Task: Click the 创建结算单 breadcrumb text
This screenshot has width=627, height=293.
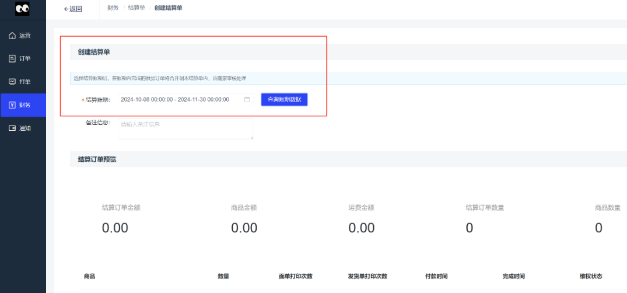Action: pos(169,8)
